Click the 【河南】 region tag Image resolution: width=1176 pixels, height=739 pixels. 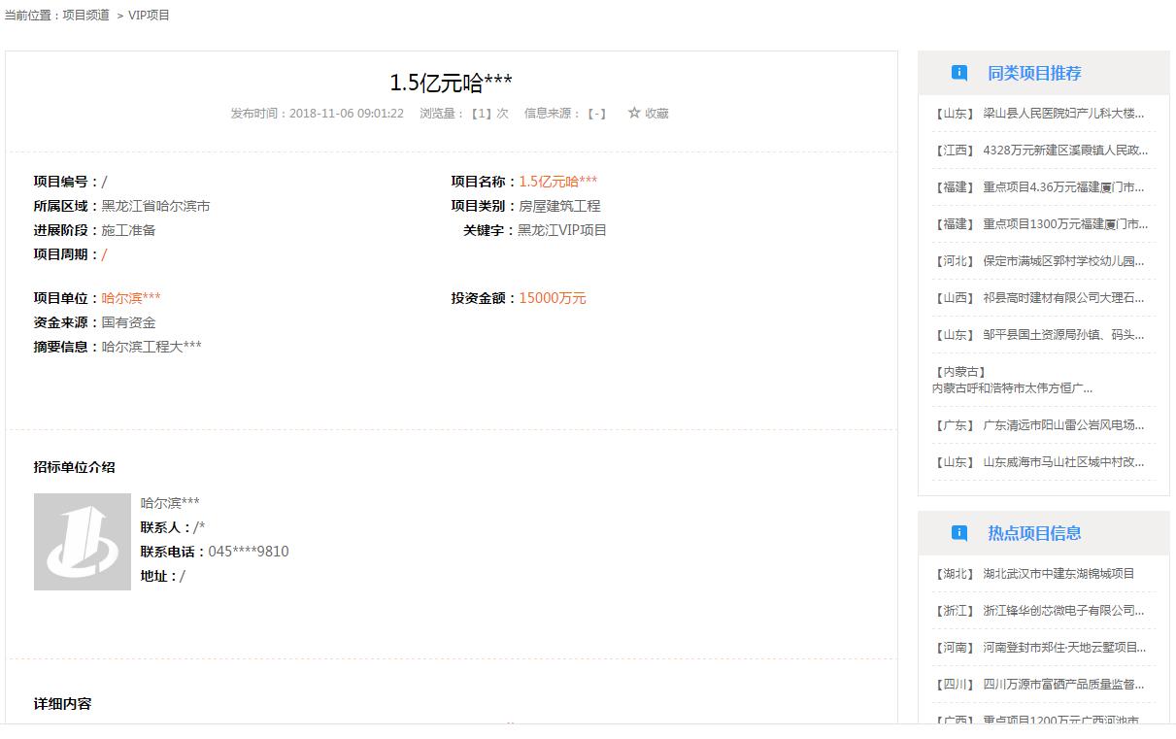954,647
